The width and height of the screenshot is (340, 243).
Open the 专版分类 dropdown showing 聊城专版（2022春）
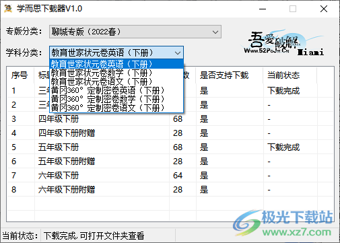tap(135, 32)
